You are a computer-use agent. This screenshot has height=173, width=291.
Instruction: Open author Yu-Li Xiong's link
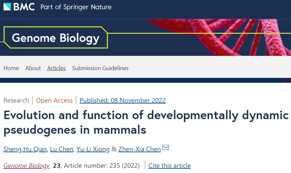point(93,149)
